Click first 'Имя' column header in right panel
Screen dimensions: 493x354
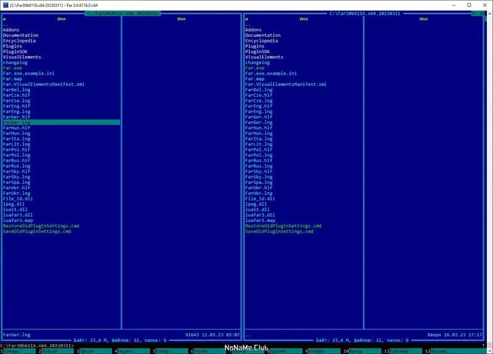coord(303,19)
